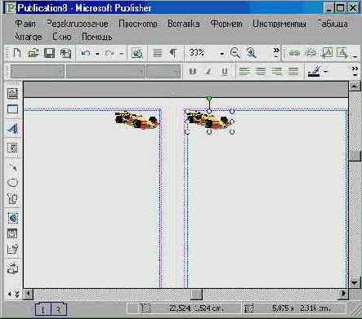Click the Zoom in magnifier icon
The width and height of the screenshot is (362, 319).
[251, 53]
